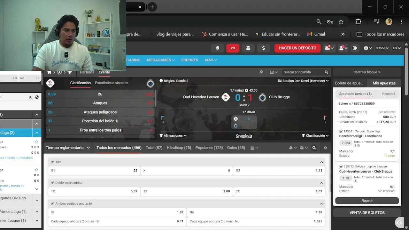Open the bell notifications dropdown in markets bar
409x230 pixels.
(293, 148)
